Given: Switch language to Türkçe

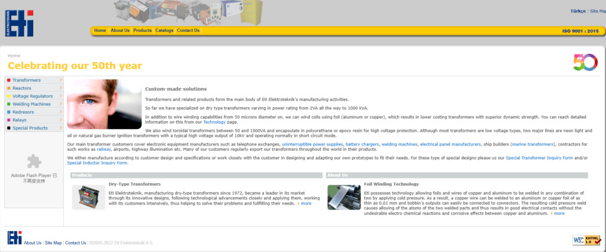Looking at the screenshot, I should 578,11.
